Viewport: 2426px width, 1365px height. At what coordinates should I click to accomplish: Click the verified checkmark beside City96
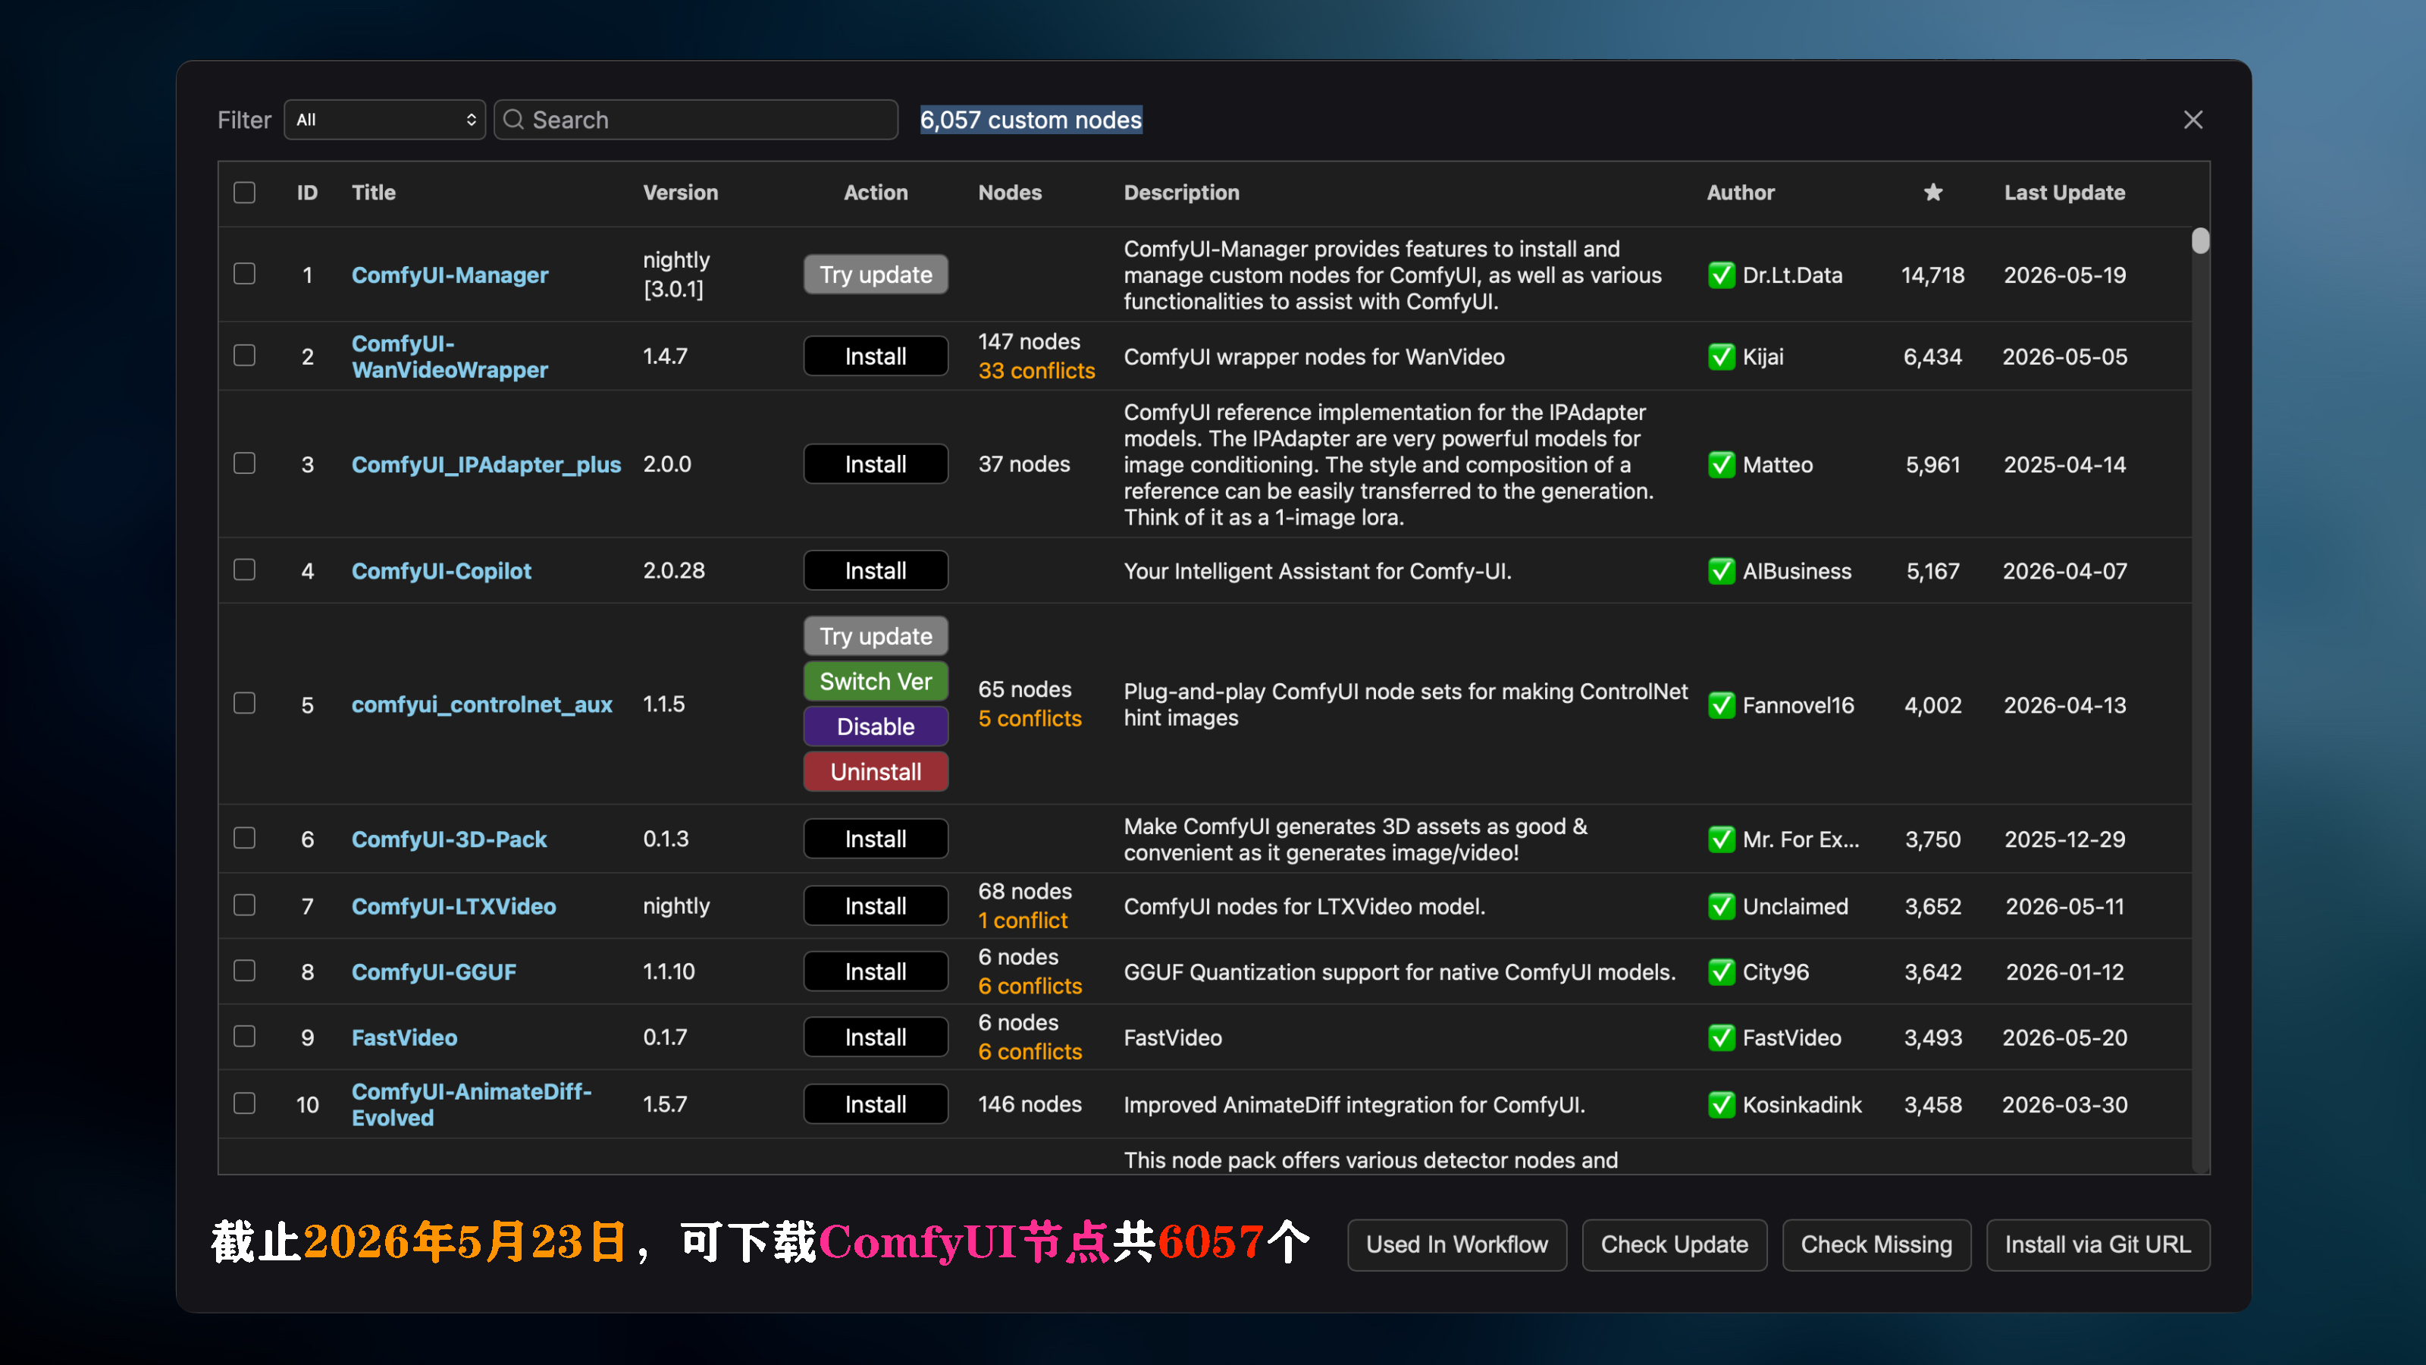tap(1721, 972)
